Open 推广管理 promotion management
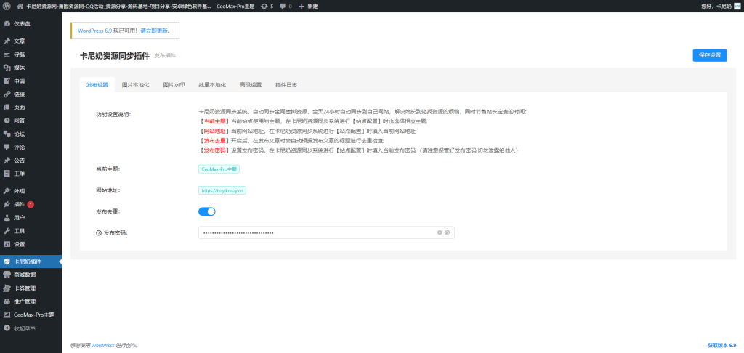 (x=31, y=301)
